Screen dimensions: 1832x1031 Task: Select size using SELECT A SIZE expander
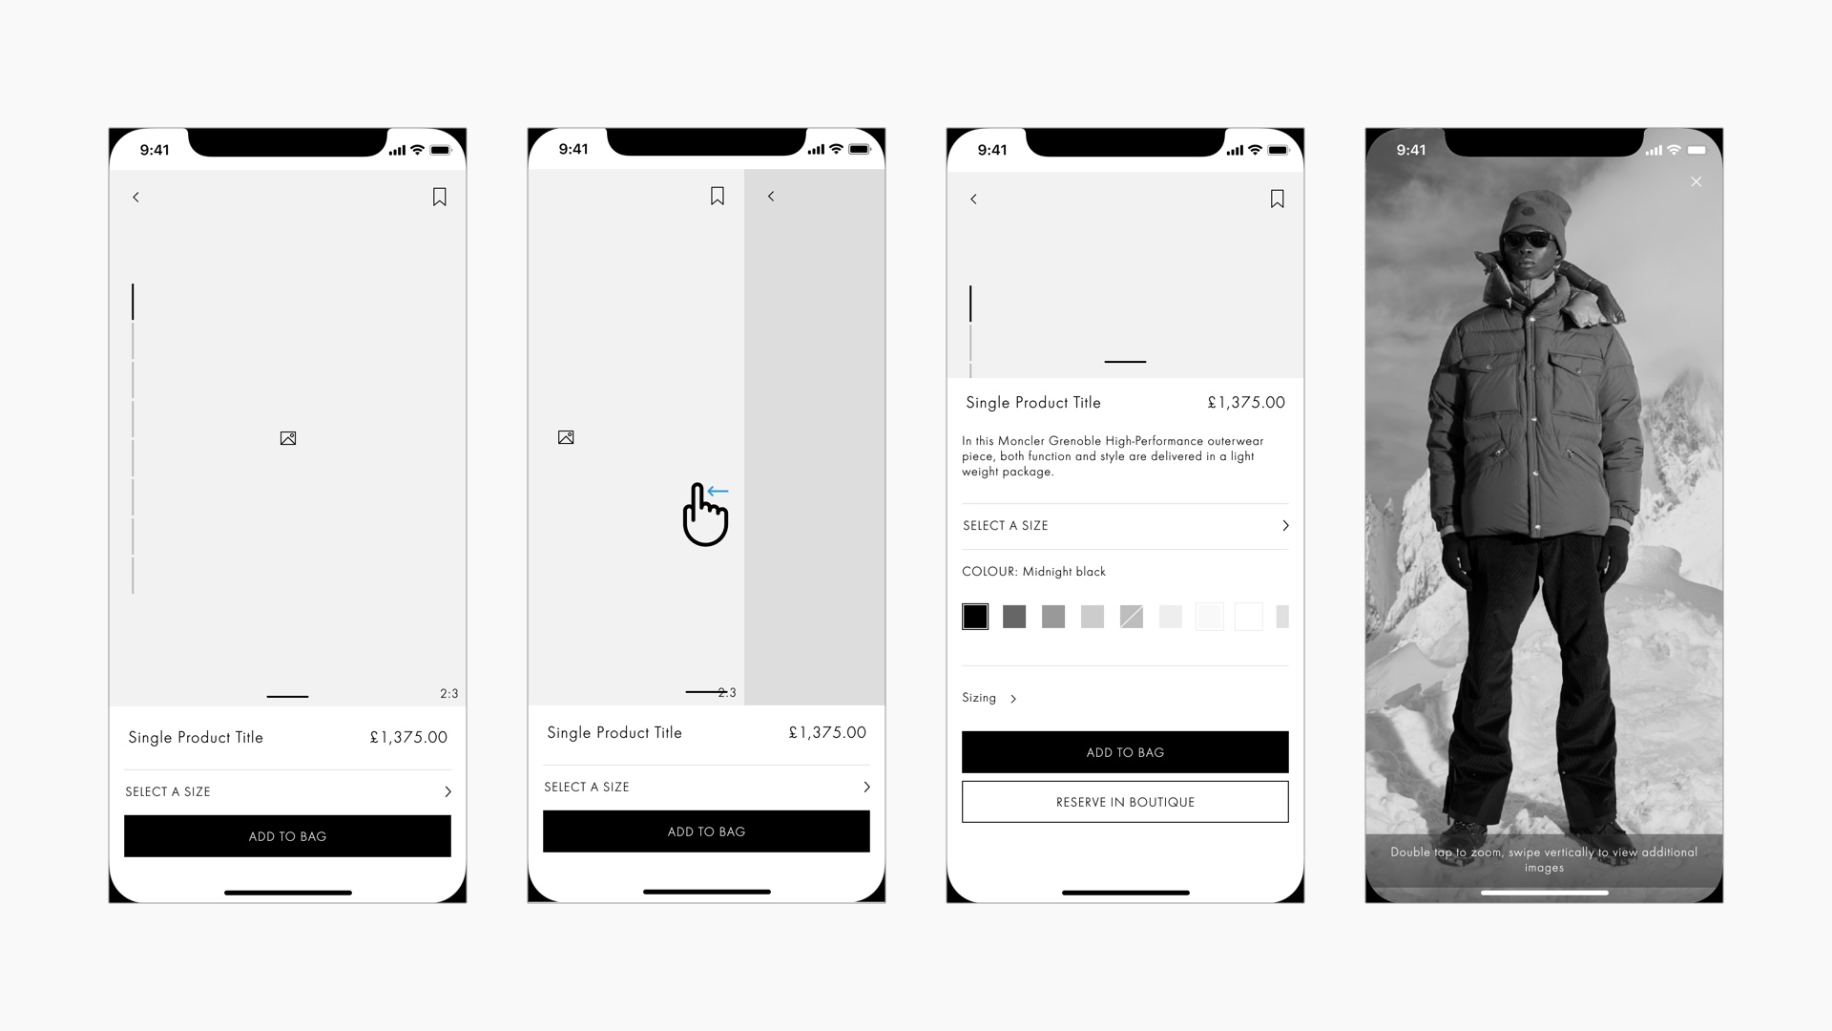(x=1125, y=525)
